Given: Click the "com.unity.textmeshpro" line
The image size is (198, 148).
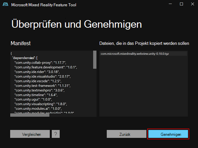Looking at the screenshot, I should pos(39,90).
